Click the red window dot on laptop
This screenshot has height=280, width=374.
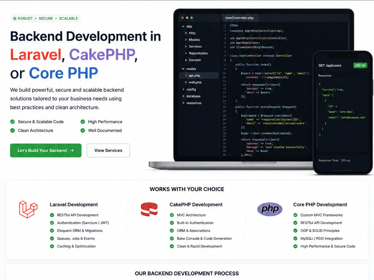pos(183,18)
